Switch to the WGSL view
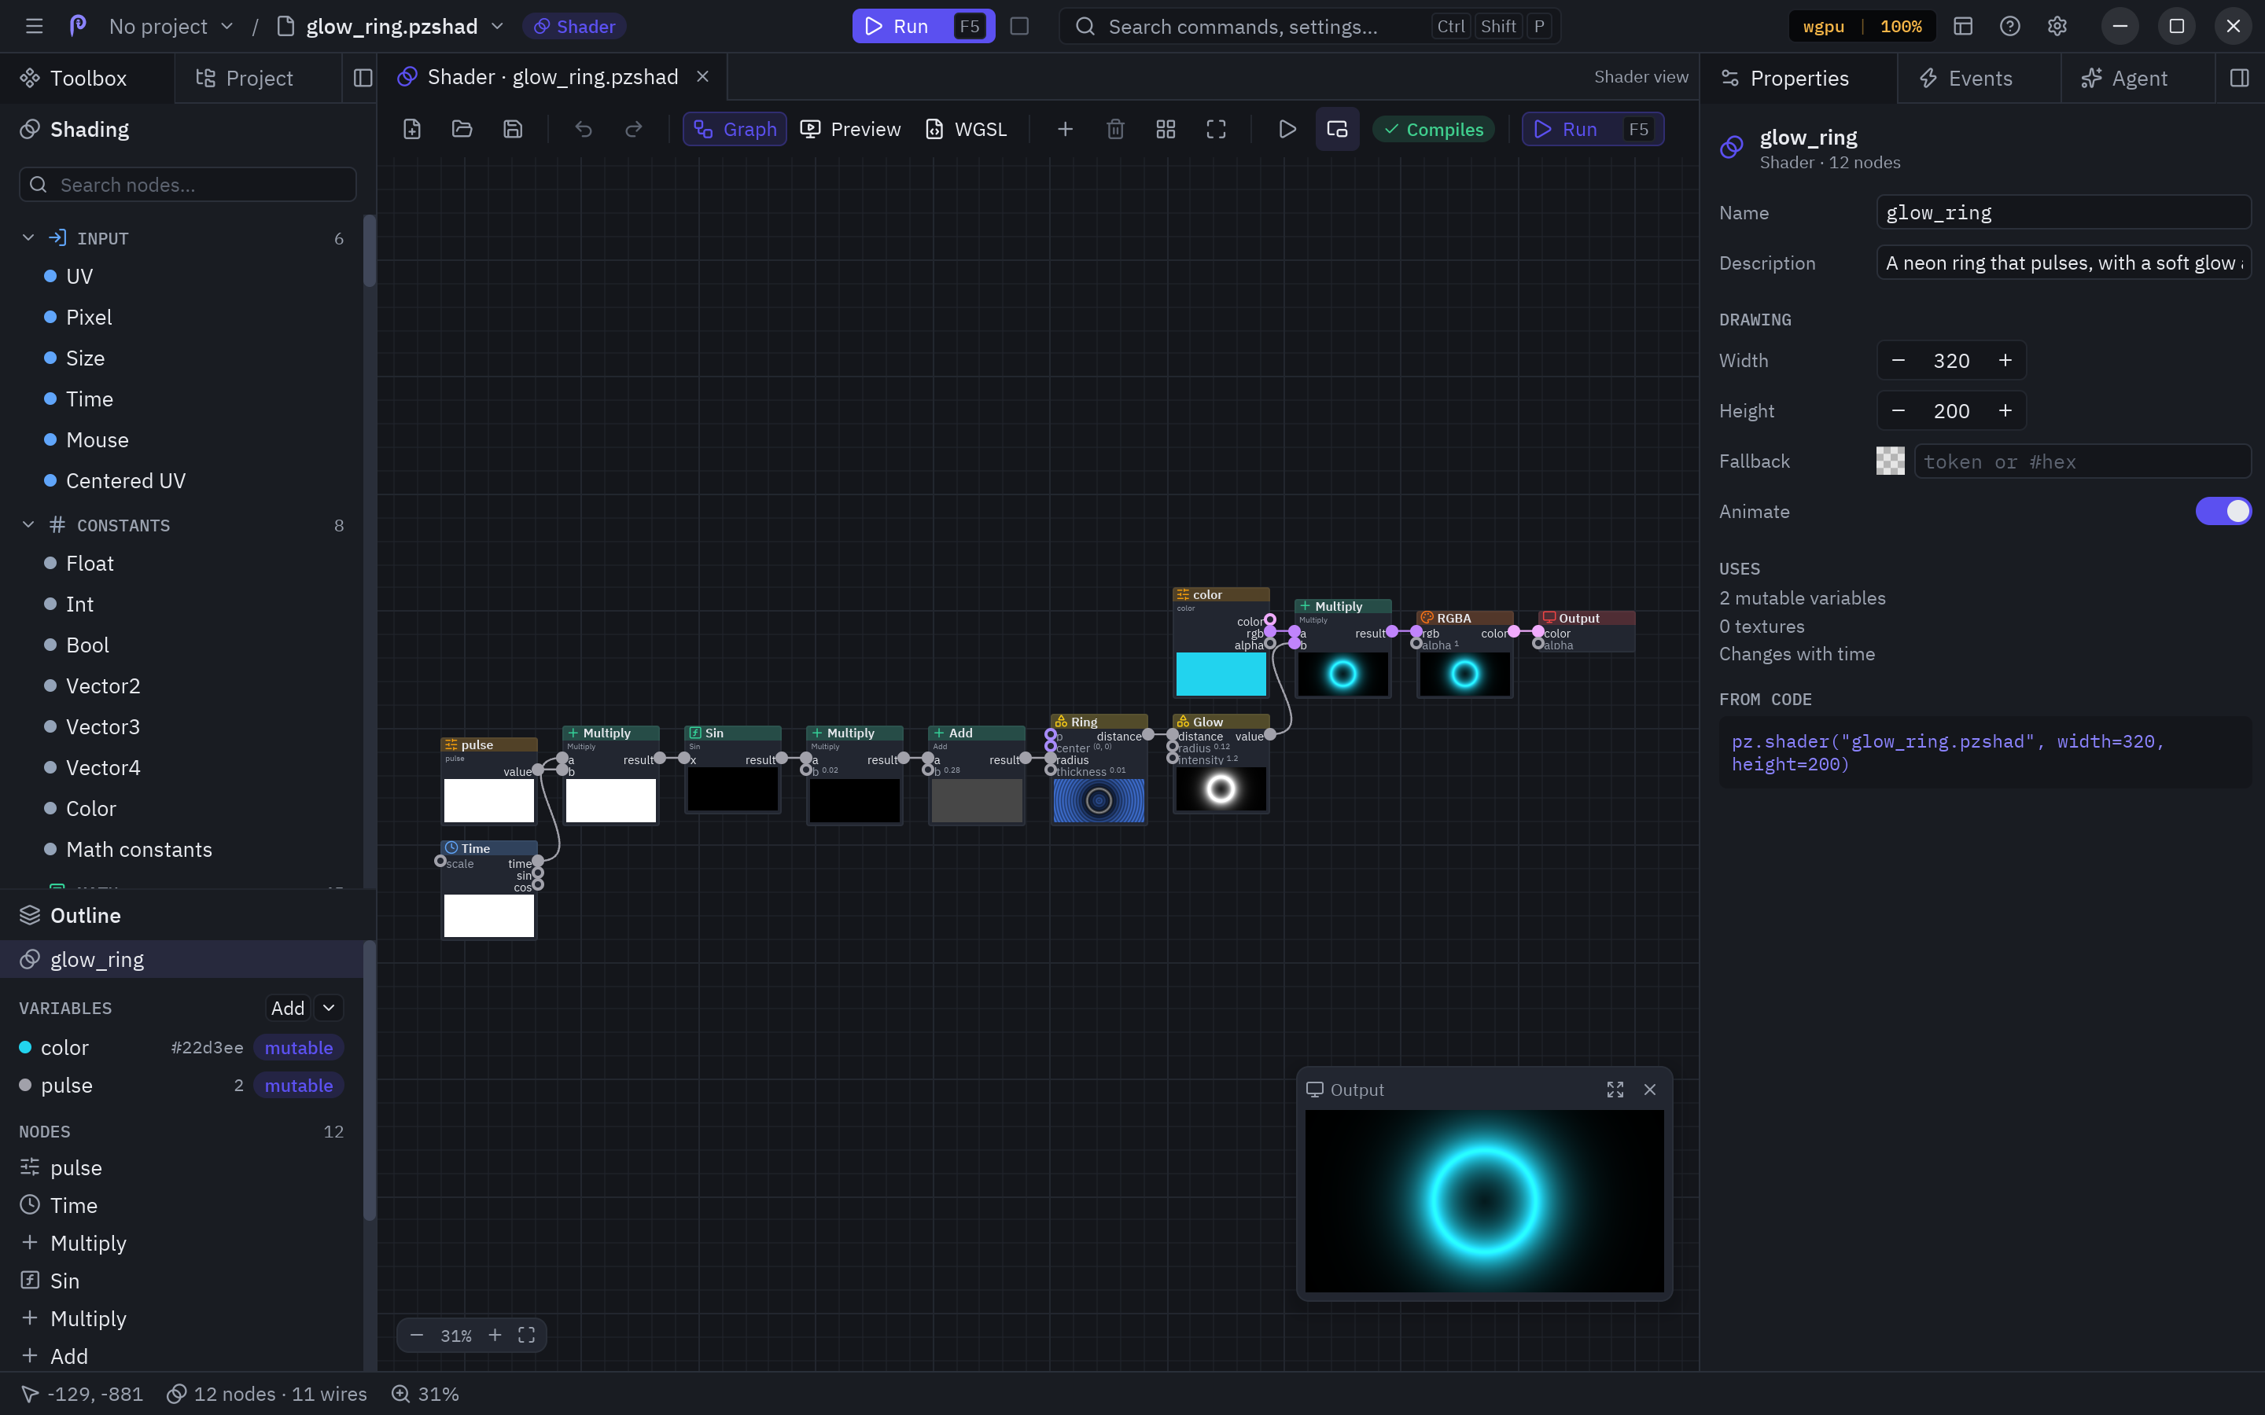 (x=966, y=129)
